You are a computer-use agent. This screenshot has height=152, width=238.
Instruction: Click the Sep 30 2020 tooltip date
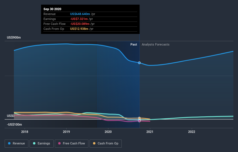point(52,9)
